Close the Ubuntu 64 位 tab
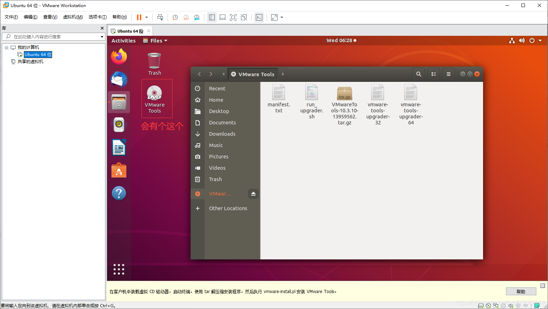 (x=149, y=31)
